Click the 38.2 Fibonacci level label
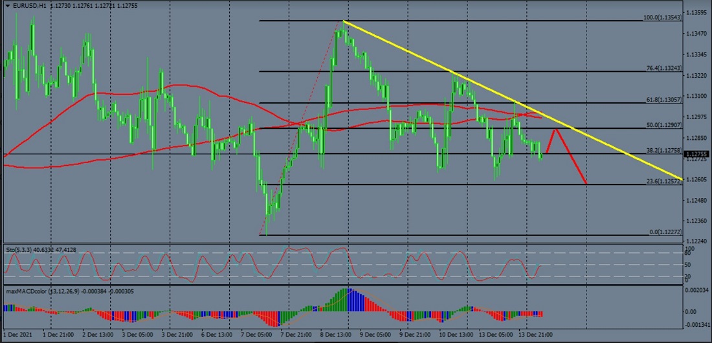Viewport: 712px width, 343px height. (x=663, y=150)
